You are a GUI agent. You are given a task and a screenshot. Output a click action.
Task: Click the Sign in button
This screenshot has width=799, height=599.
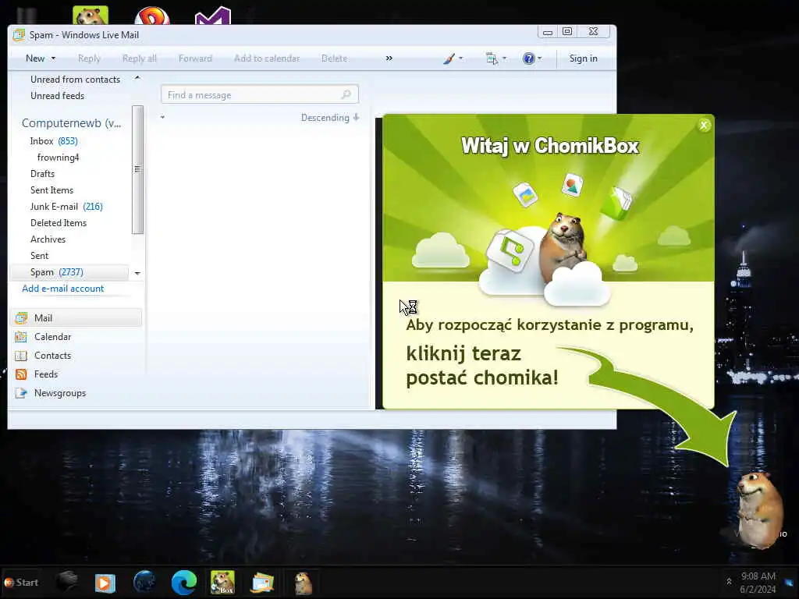click(584, 58)
